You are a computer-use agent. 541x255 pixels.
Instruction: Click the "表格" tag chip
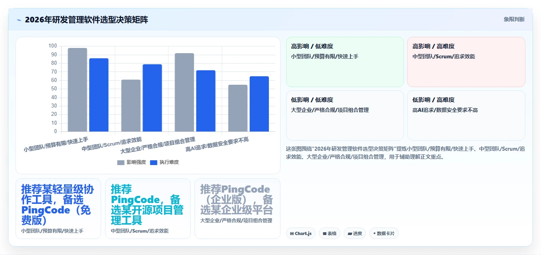[330, 233]
